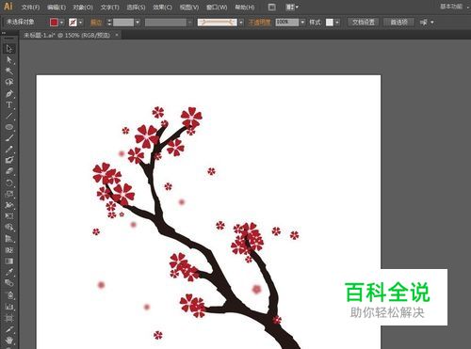Select the Perspective Grid tool

click(x=9, y=239)
